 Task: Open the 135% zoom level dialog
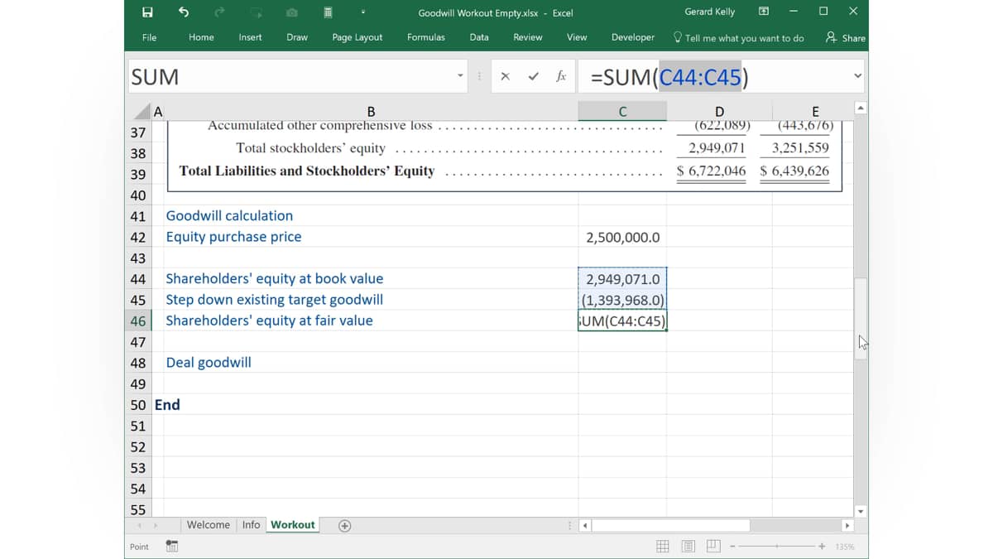coord(845,547)
